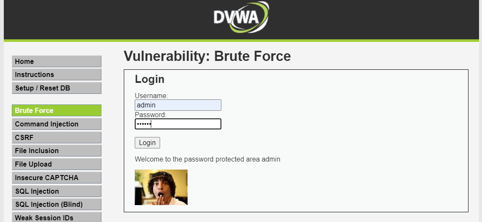Screen dimensions: 482x222
Task: Open the Instructions page
Action: click(57, 74)
